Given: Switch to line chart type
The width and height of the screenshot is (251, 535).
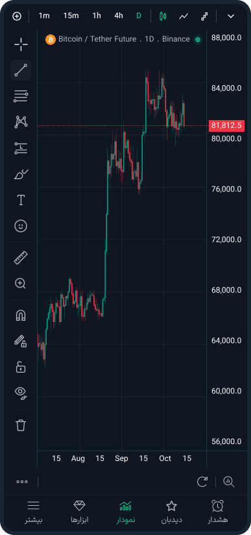Looking at the screenshot, I should tap(184, 16).
